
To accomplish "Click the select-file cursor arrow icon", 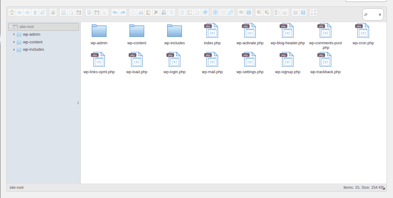I will pyautogui.click(x=105, y=13).
